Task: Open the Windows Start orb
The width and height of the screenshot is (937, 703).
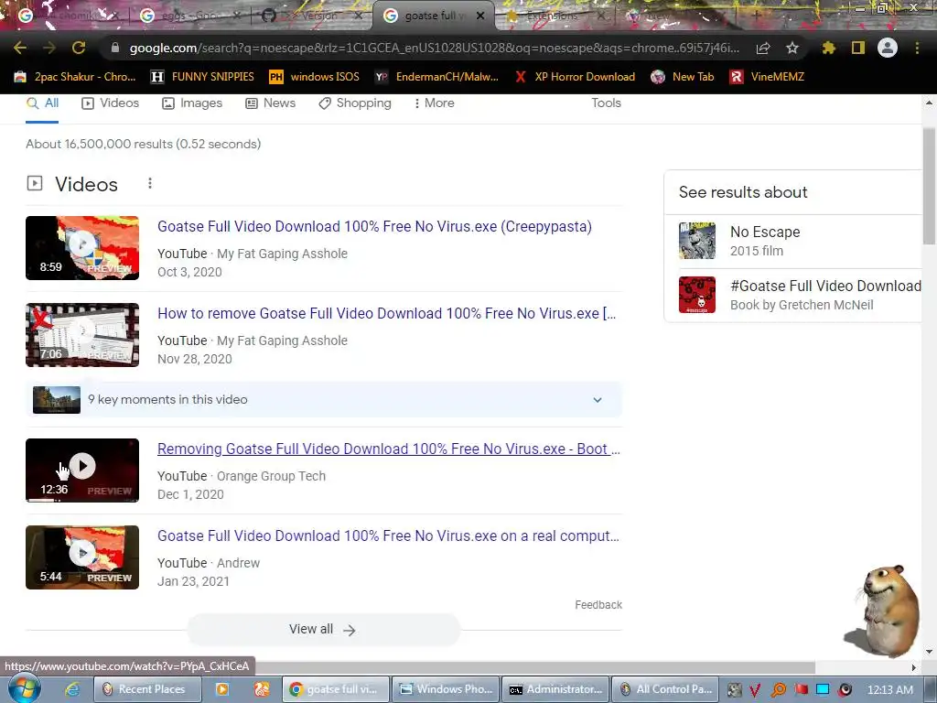Action: (x=24, y=688)
